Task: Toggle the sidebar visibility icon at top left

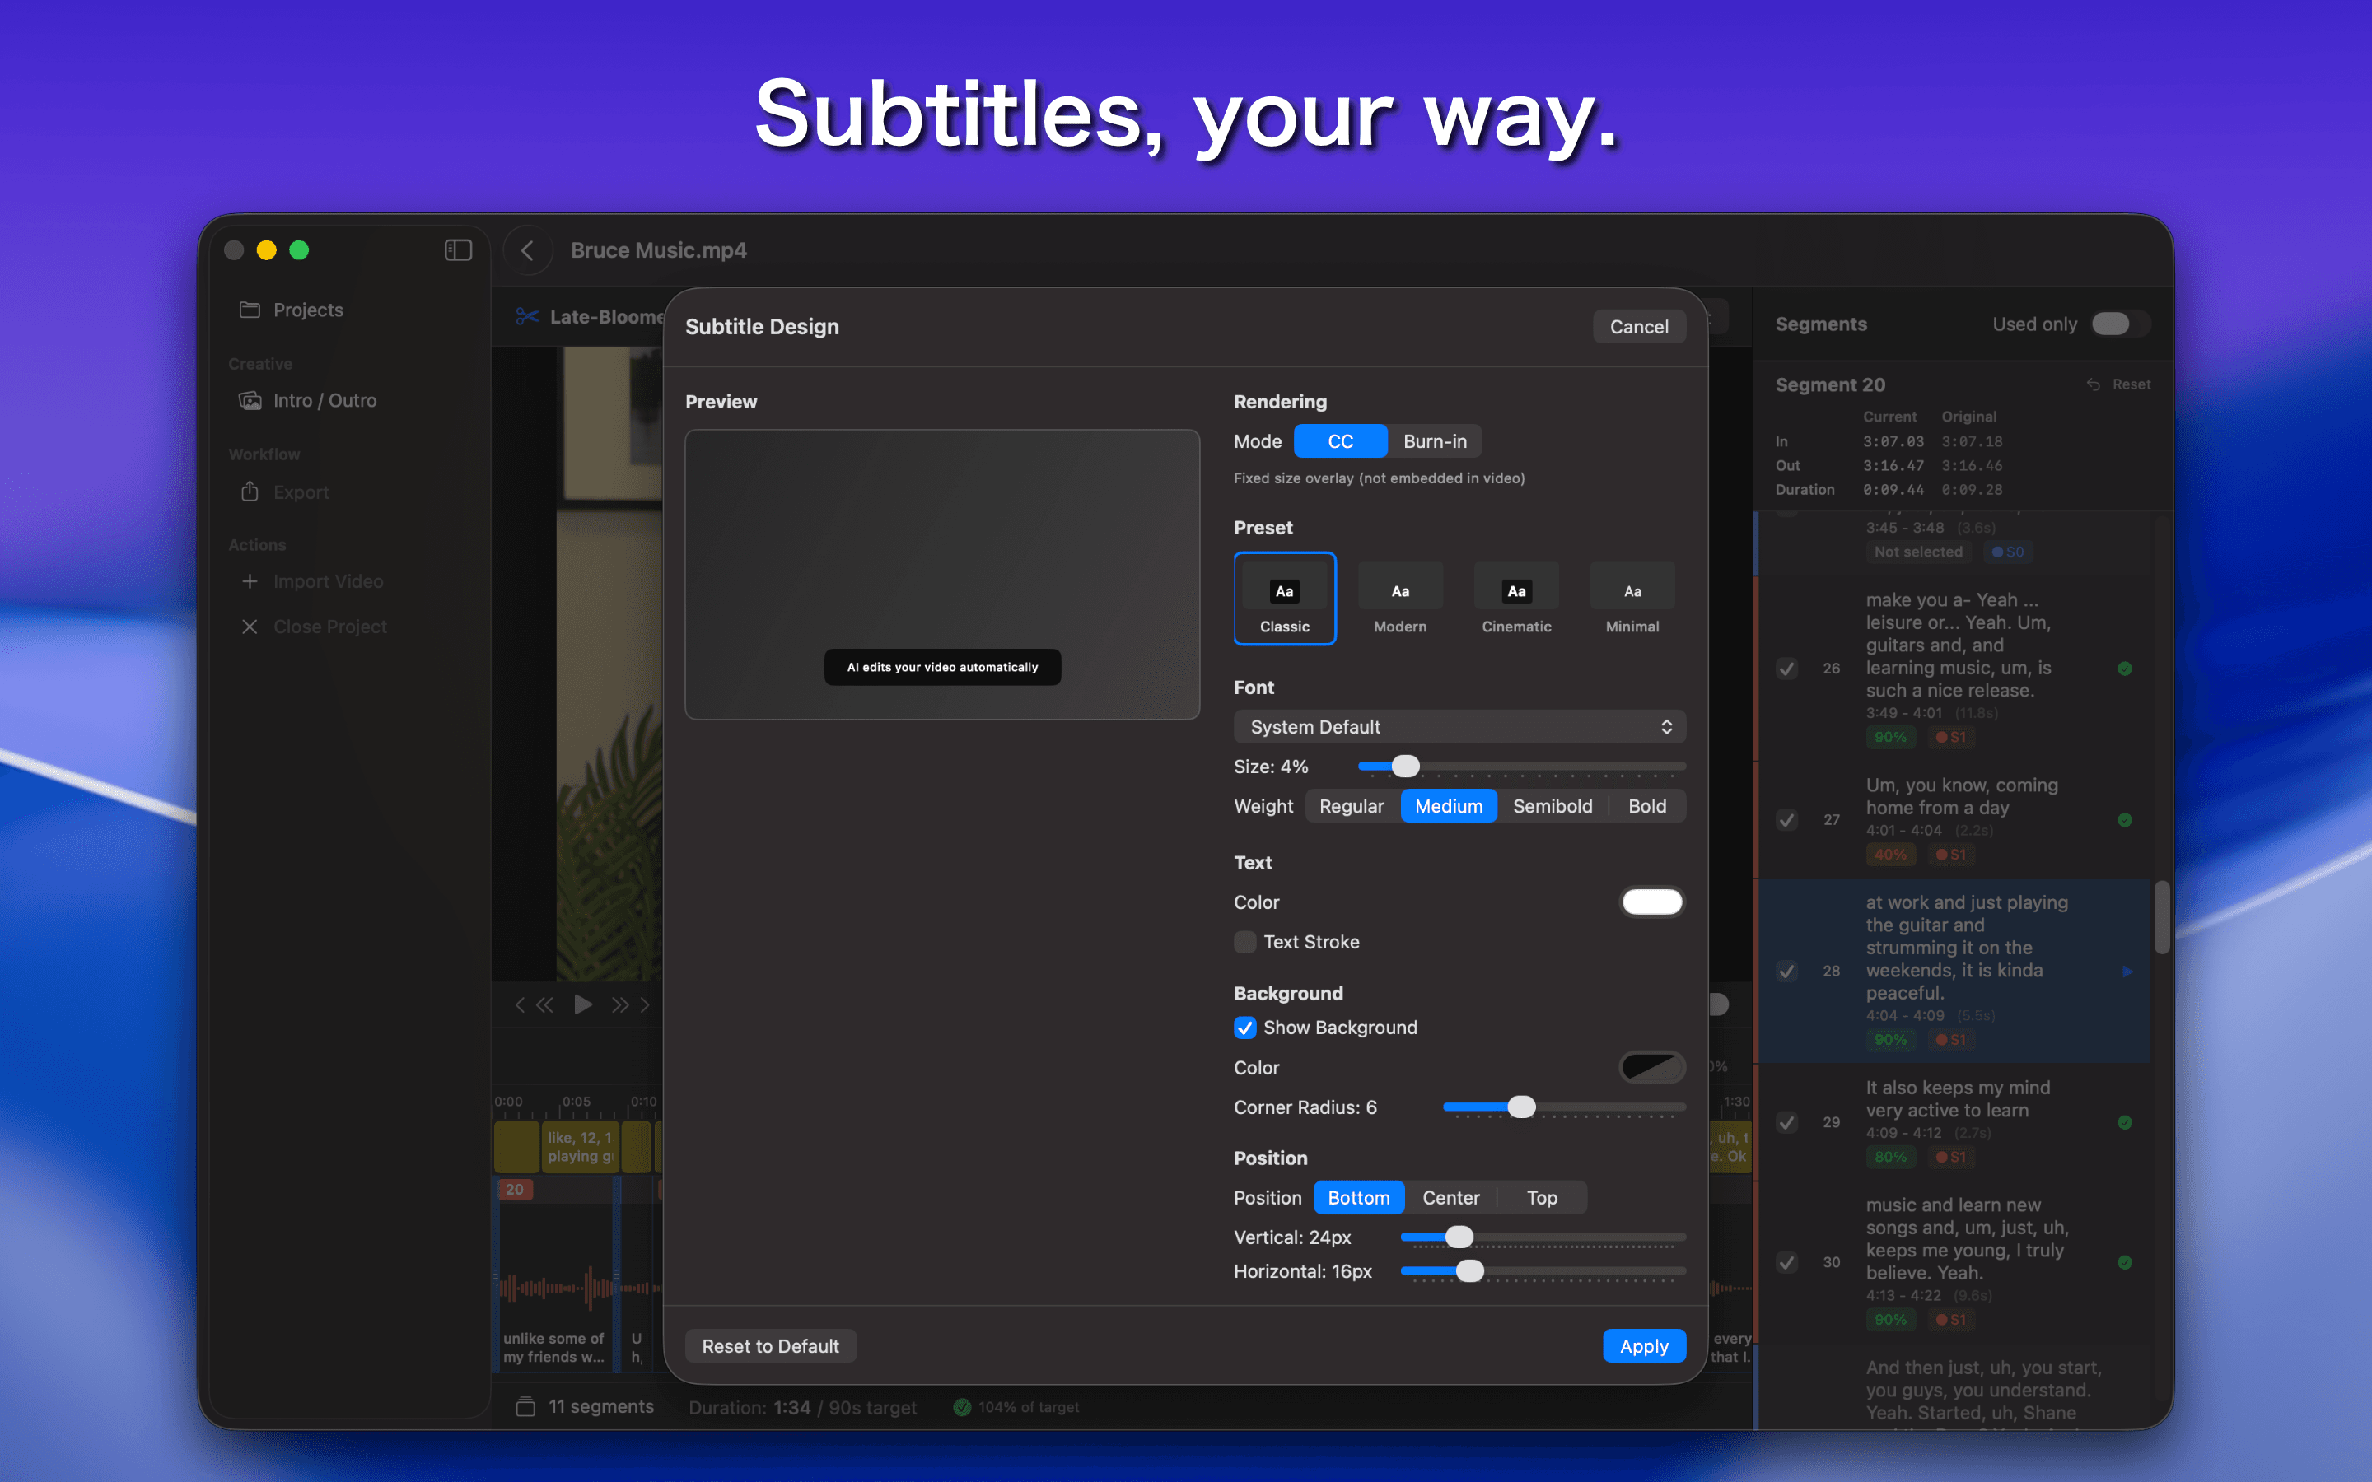Action: pyautogui.click(x=457, y=249)
